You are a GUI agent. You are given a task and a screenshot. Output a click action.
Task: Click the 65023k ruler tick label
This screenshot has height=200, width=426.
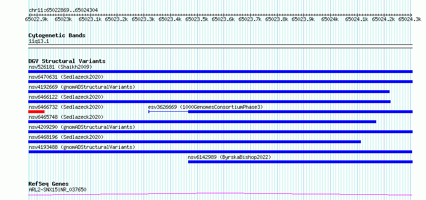(63, 19)
